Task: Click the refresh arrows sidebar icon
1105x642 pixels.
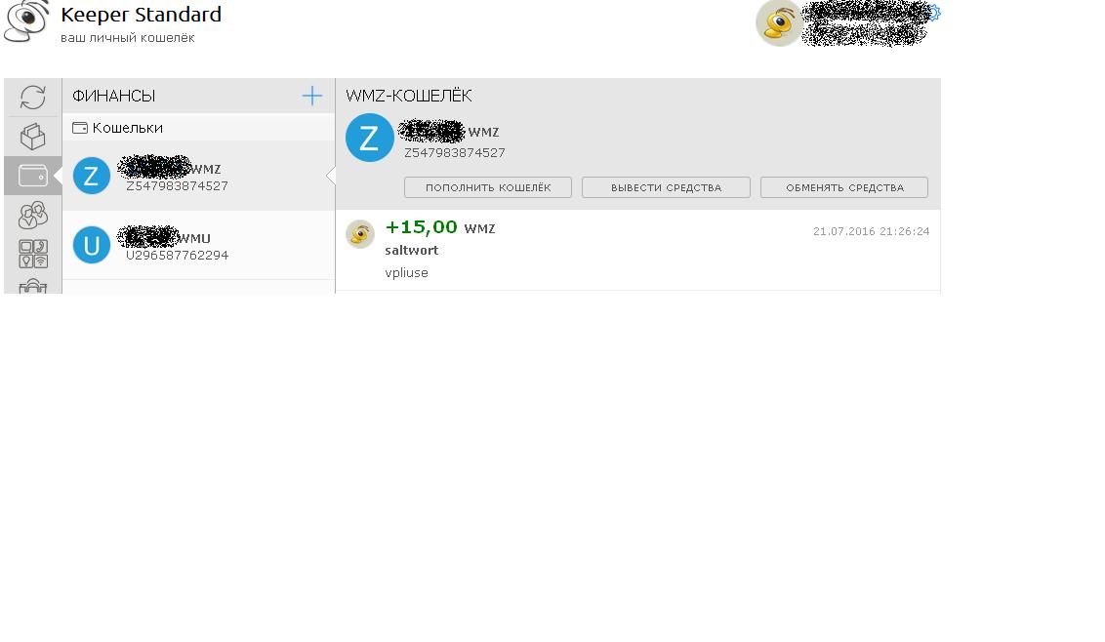Action: tap(32, 98)
